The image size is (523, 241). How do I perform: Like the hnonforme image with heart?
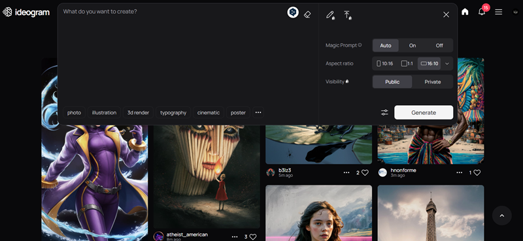(477, 172)
